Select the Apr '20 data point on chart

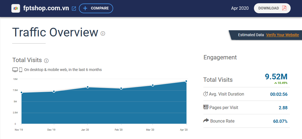pyautogui.click(x=186, y=81)
